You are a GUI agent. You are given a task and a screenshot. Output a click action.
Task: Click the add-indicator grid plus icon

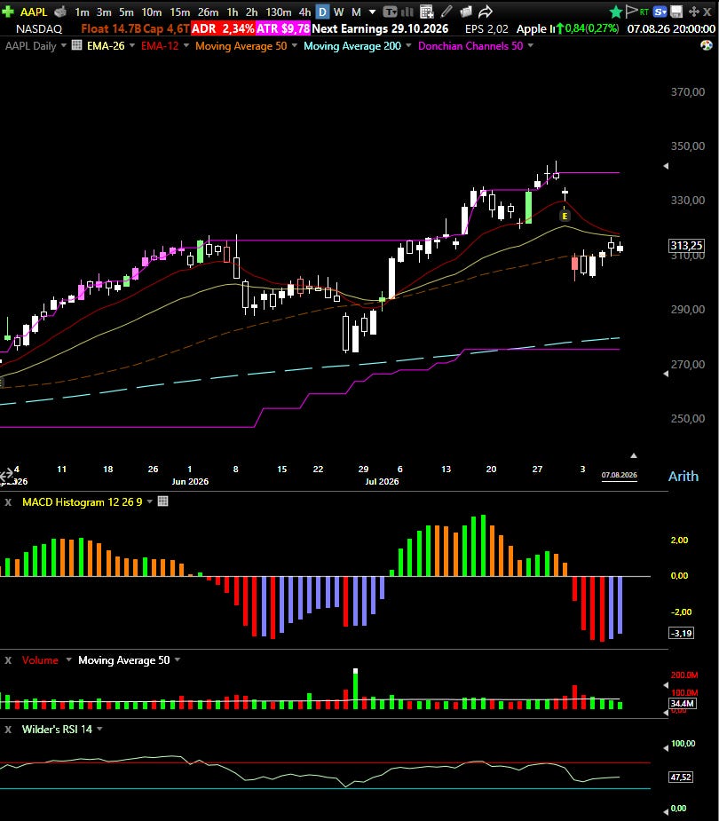427,12
